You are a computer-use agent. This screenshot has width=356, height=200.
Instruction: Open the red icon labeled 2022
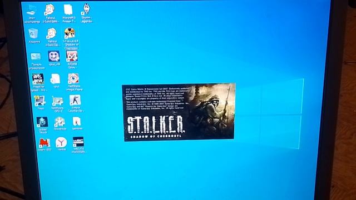coord(44,144)
